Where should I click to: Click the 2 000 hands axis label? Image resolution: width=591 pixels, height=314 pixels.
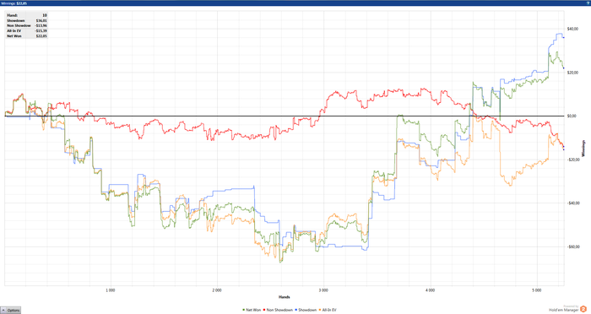coord(217,290)
